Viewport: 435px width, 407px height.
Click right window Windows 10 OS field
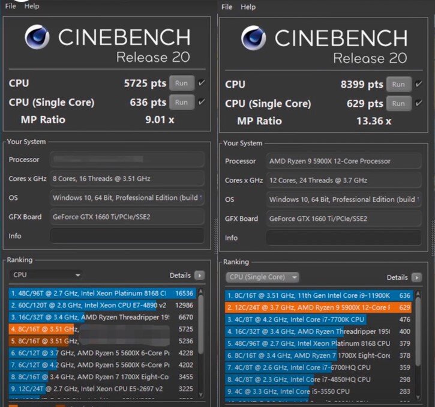pos(344,199)
